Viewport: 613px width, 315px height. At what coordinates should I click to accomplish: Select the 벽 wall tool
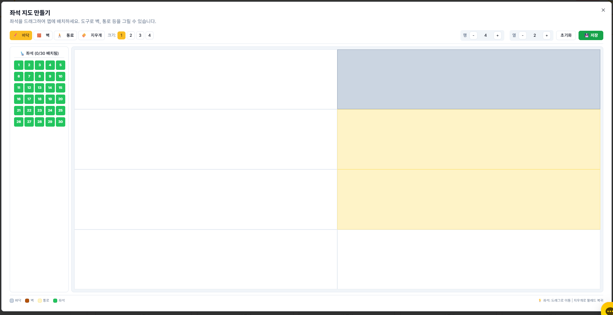43,35
